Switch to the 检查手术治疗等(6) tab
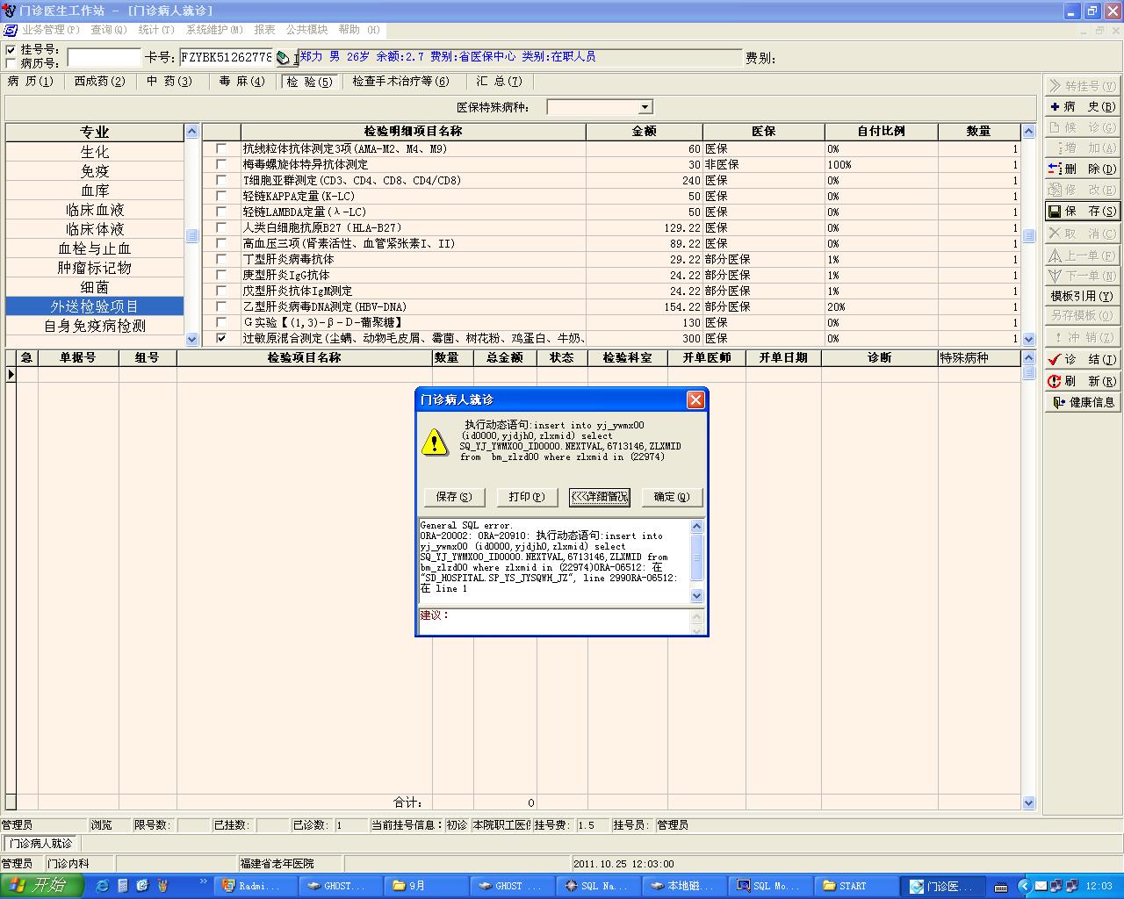Screen dimensions: 1124x899 400,82
